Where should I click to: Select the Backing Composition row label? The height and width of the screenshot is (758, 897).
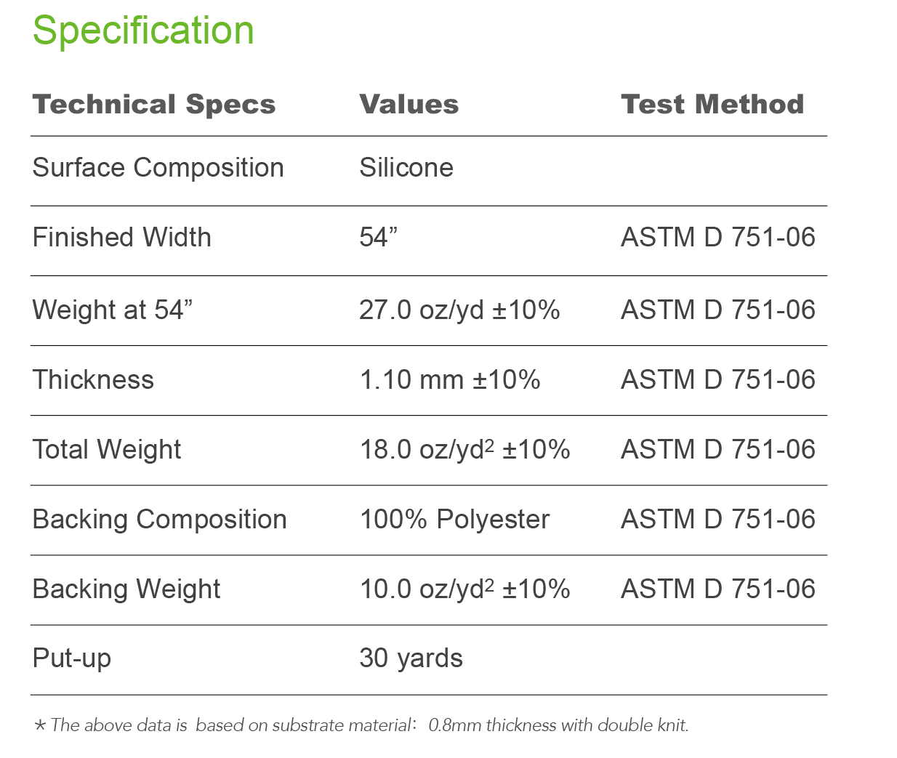tap(160, 520)
